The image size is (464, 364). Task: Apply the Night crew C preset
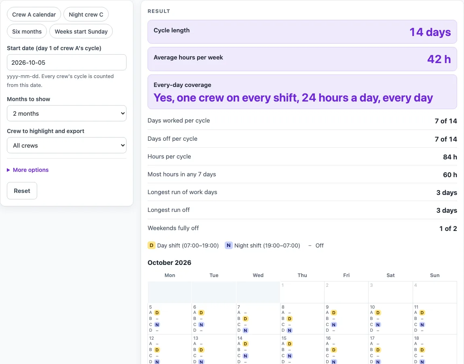[86, 15]
